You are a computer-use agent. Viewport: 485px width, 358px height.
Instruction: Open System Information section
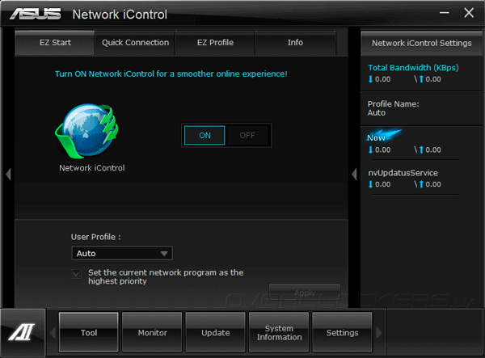pos(279,333)
